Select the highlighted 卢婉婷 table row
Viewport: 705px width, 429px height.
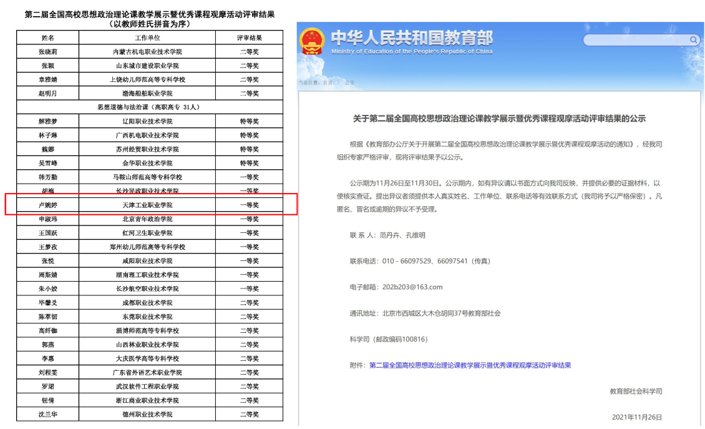150,205
